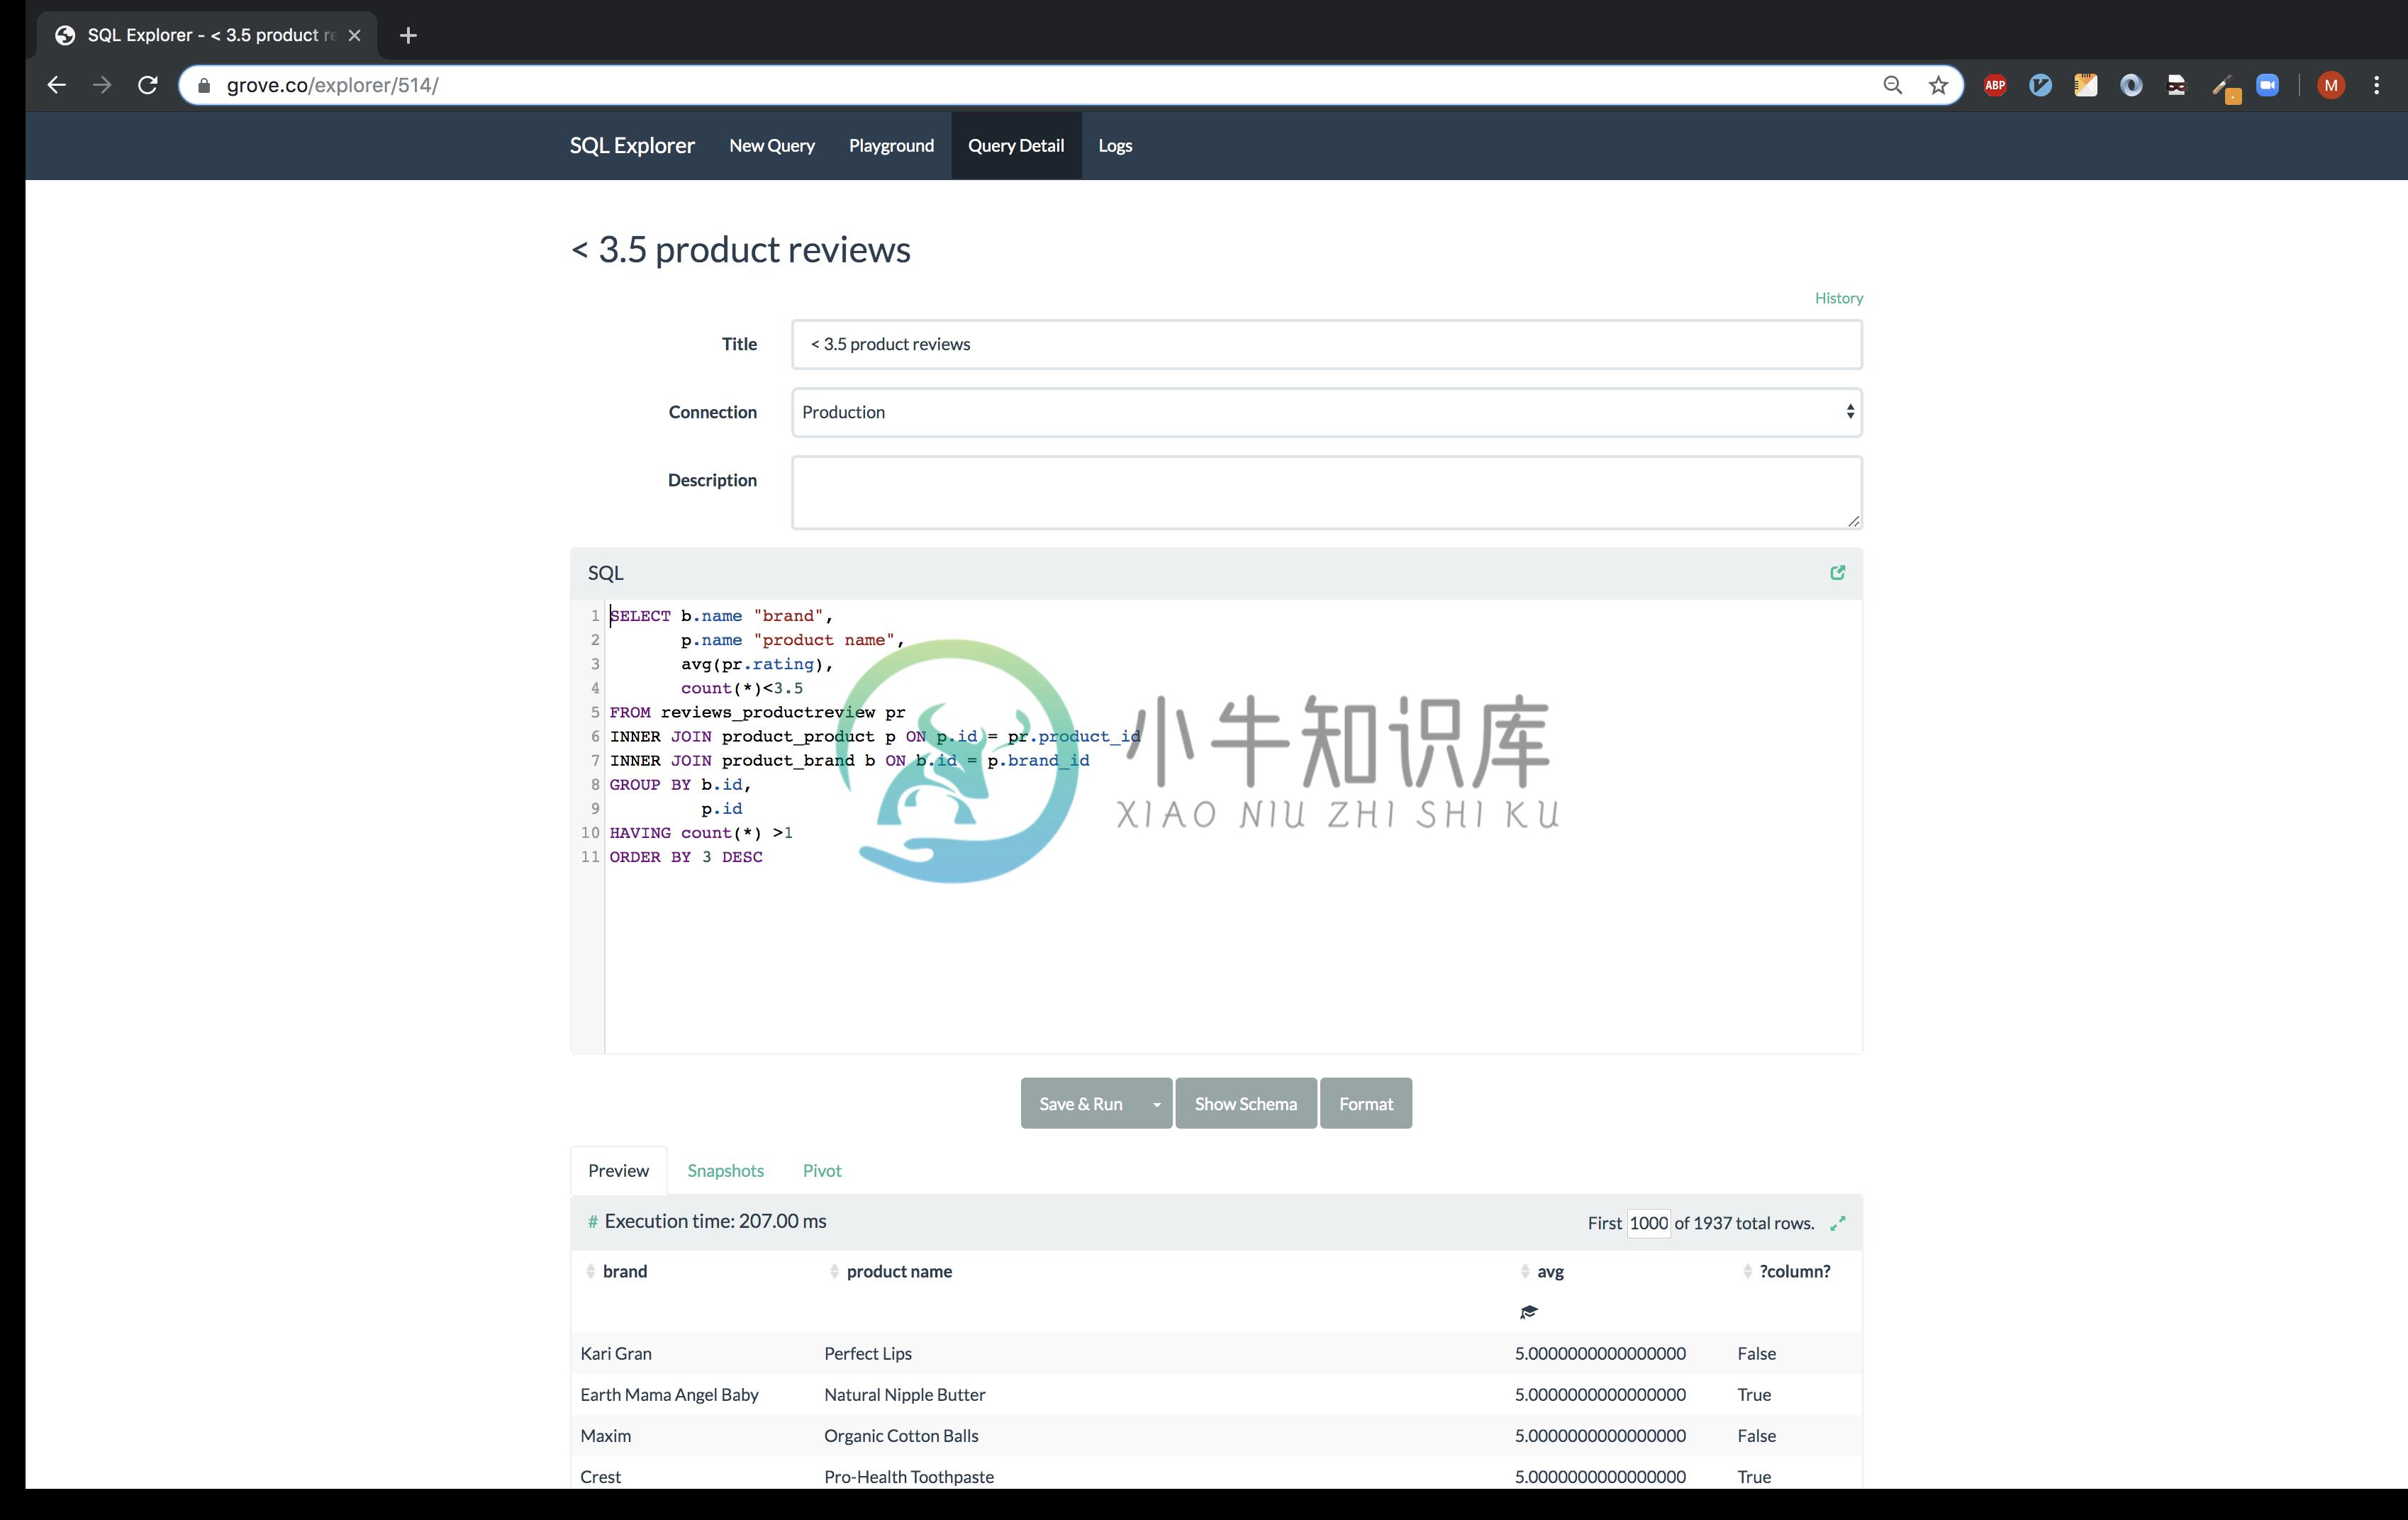This screenshot has height=1520, width=2408.
Task: Open the Zoom extension icon
Action: [x=2267, y=85]
